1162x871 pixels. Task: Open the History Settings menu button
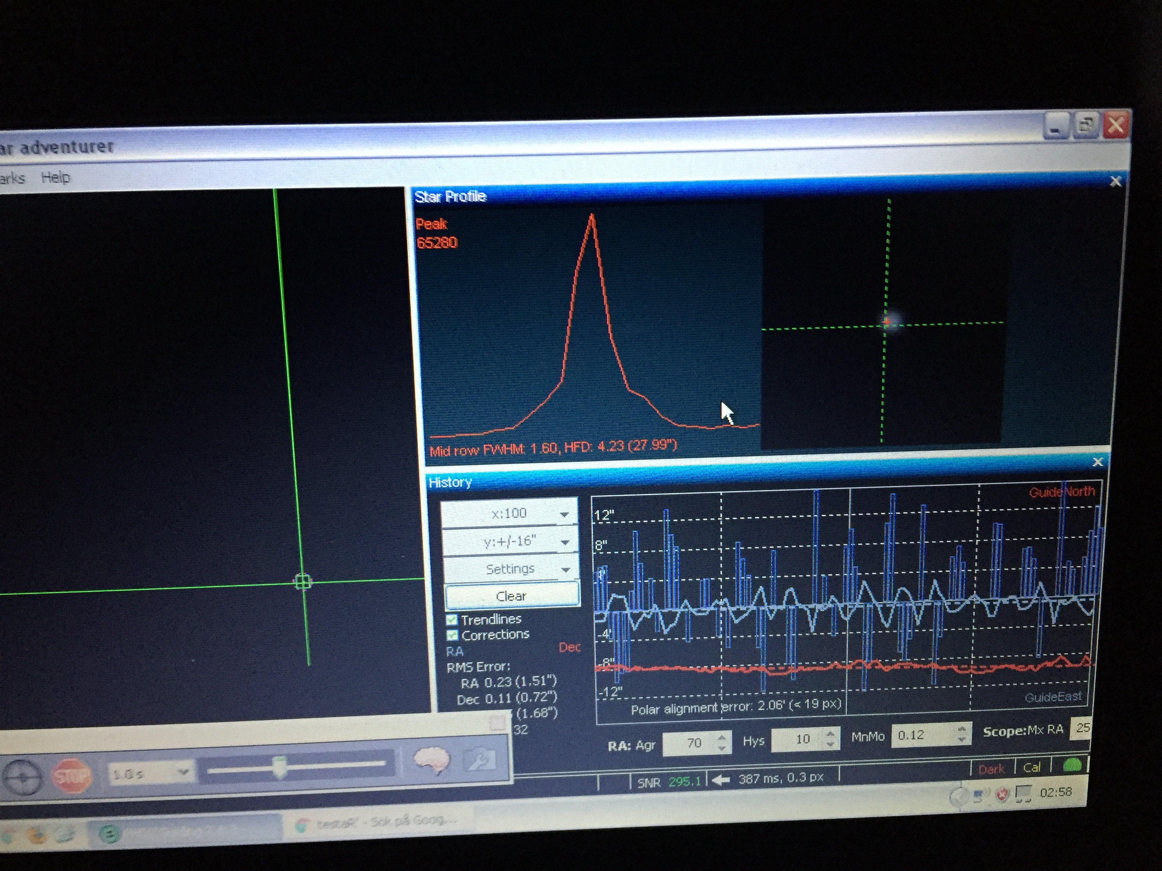(x=511, y=569)
